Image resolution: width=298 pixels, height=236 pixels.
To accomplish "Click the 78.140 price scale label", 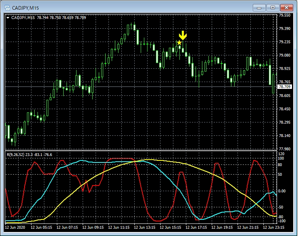I will [285, 136].
